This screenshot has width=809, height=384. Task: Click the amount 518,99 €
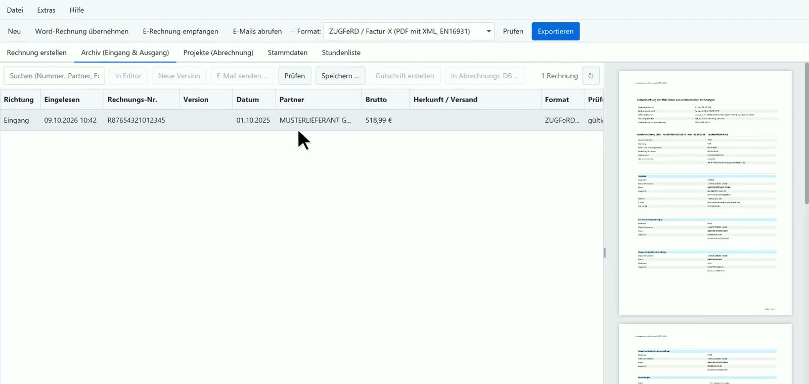379,120
